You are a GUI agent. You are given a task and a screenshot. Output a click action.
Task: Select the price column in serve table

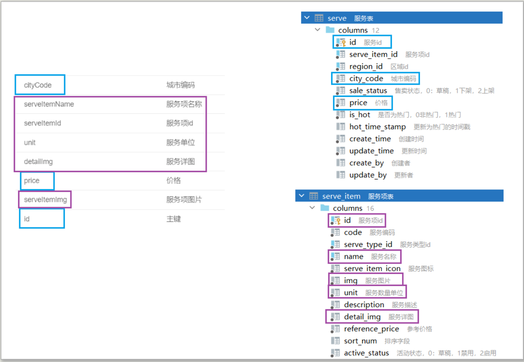[x=358, y=103]
